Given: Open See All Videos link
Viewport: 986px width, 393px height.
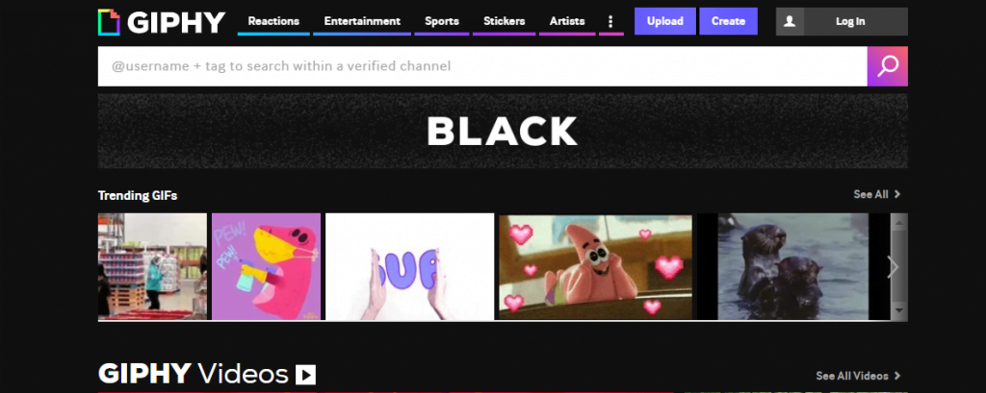Looking at the screenshot, I should (x=858, y=376).
